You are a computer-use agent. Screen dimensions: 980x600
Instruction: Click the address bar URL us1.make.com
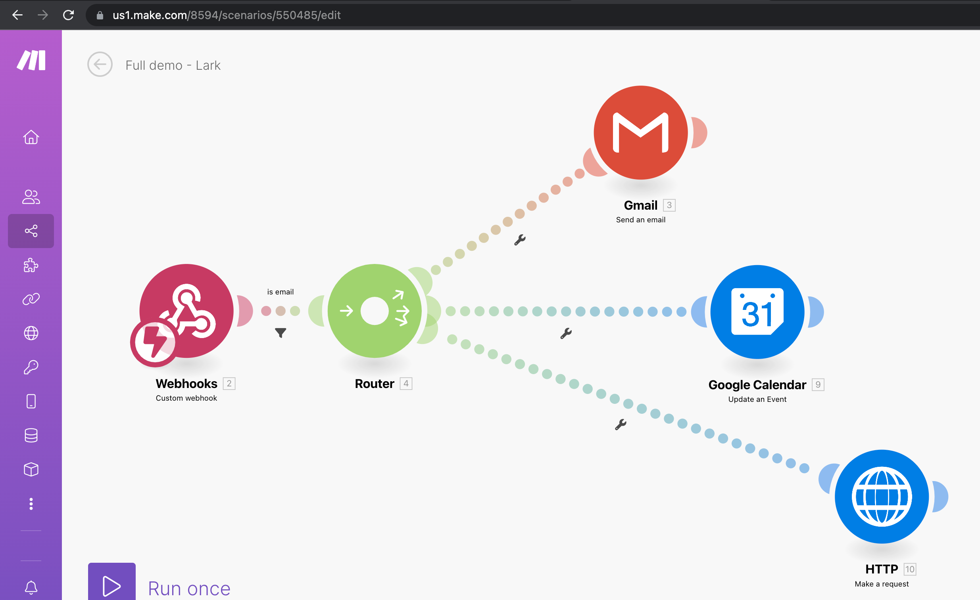click(227, 15)
